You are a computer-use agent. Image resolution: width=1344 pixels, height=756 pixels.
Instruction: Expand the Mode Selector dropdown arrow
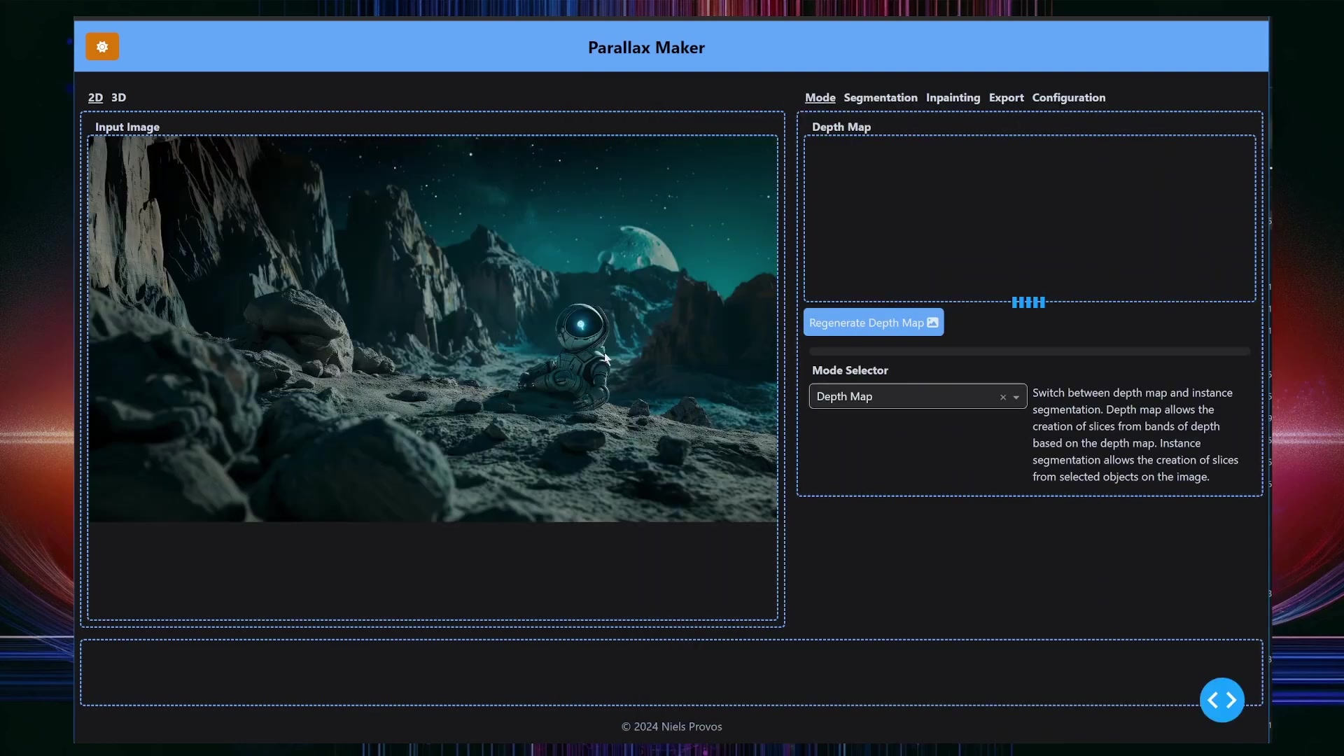pos(1016,397)
